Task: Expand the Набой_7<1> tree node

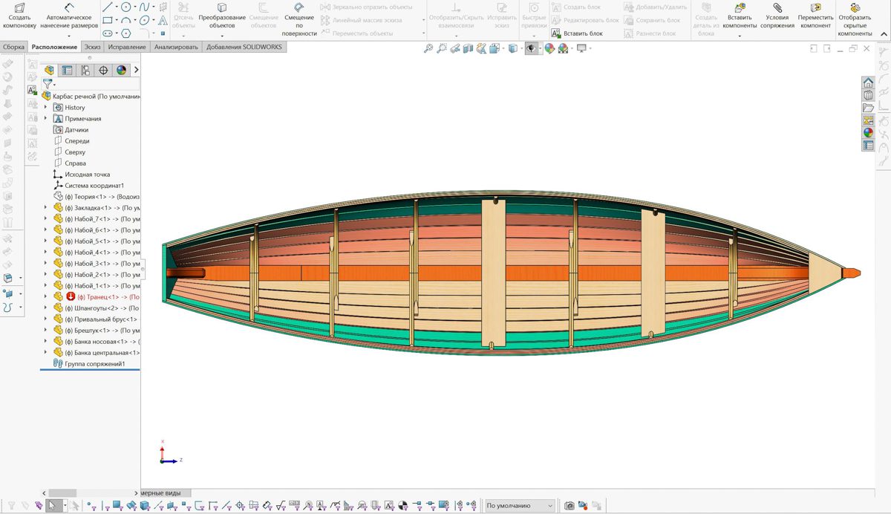Action: [45, 219]
